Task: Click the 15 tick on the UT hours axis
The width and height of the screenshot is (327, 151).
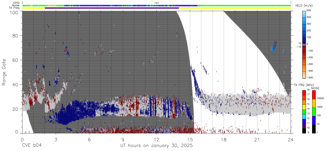Action: coord(190,140)
